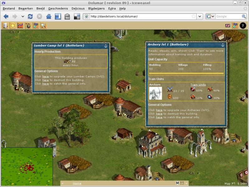
Task: Open the back/forward history dropdown arrow
Action: 23,17
